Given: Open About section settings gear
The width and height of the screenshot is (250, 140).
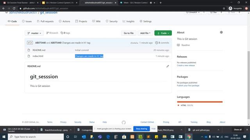Looking at the screenshot, I should click(x=221, y=32).
